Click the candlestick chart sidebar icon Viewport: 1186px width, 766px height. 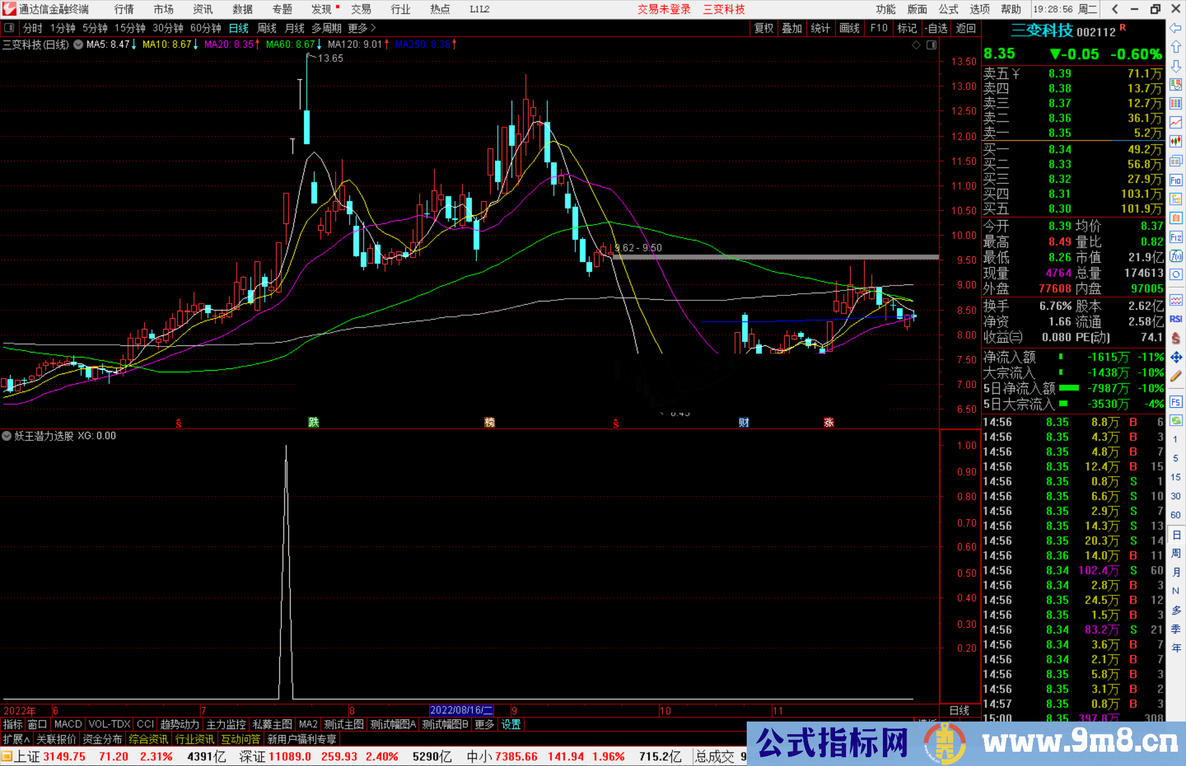click(1176, 142)
